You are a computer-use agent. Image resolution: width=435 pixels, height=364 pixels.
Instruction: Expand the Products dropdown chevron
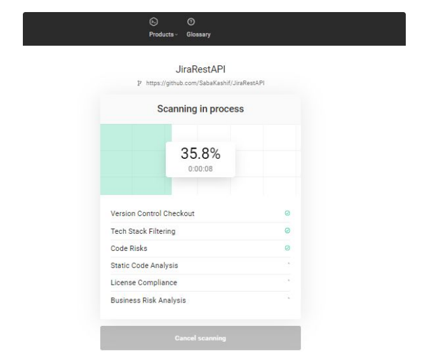[x=177, y=35]
